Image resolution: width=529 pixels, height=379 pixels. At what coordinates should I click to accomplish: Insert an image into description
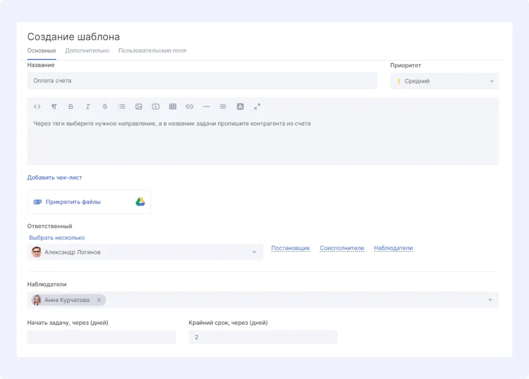pyautogui.click(x=139, y=106)
